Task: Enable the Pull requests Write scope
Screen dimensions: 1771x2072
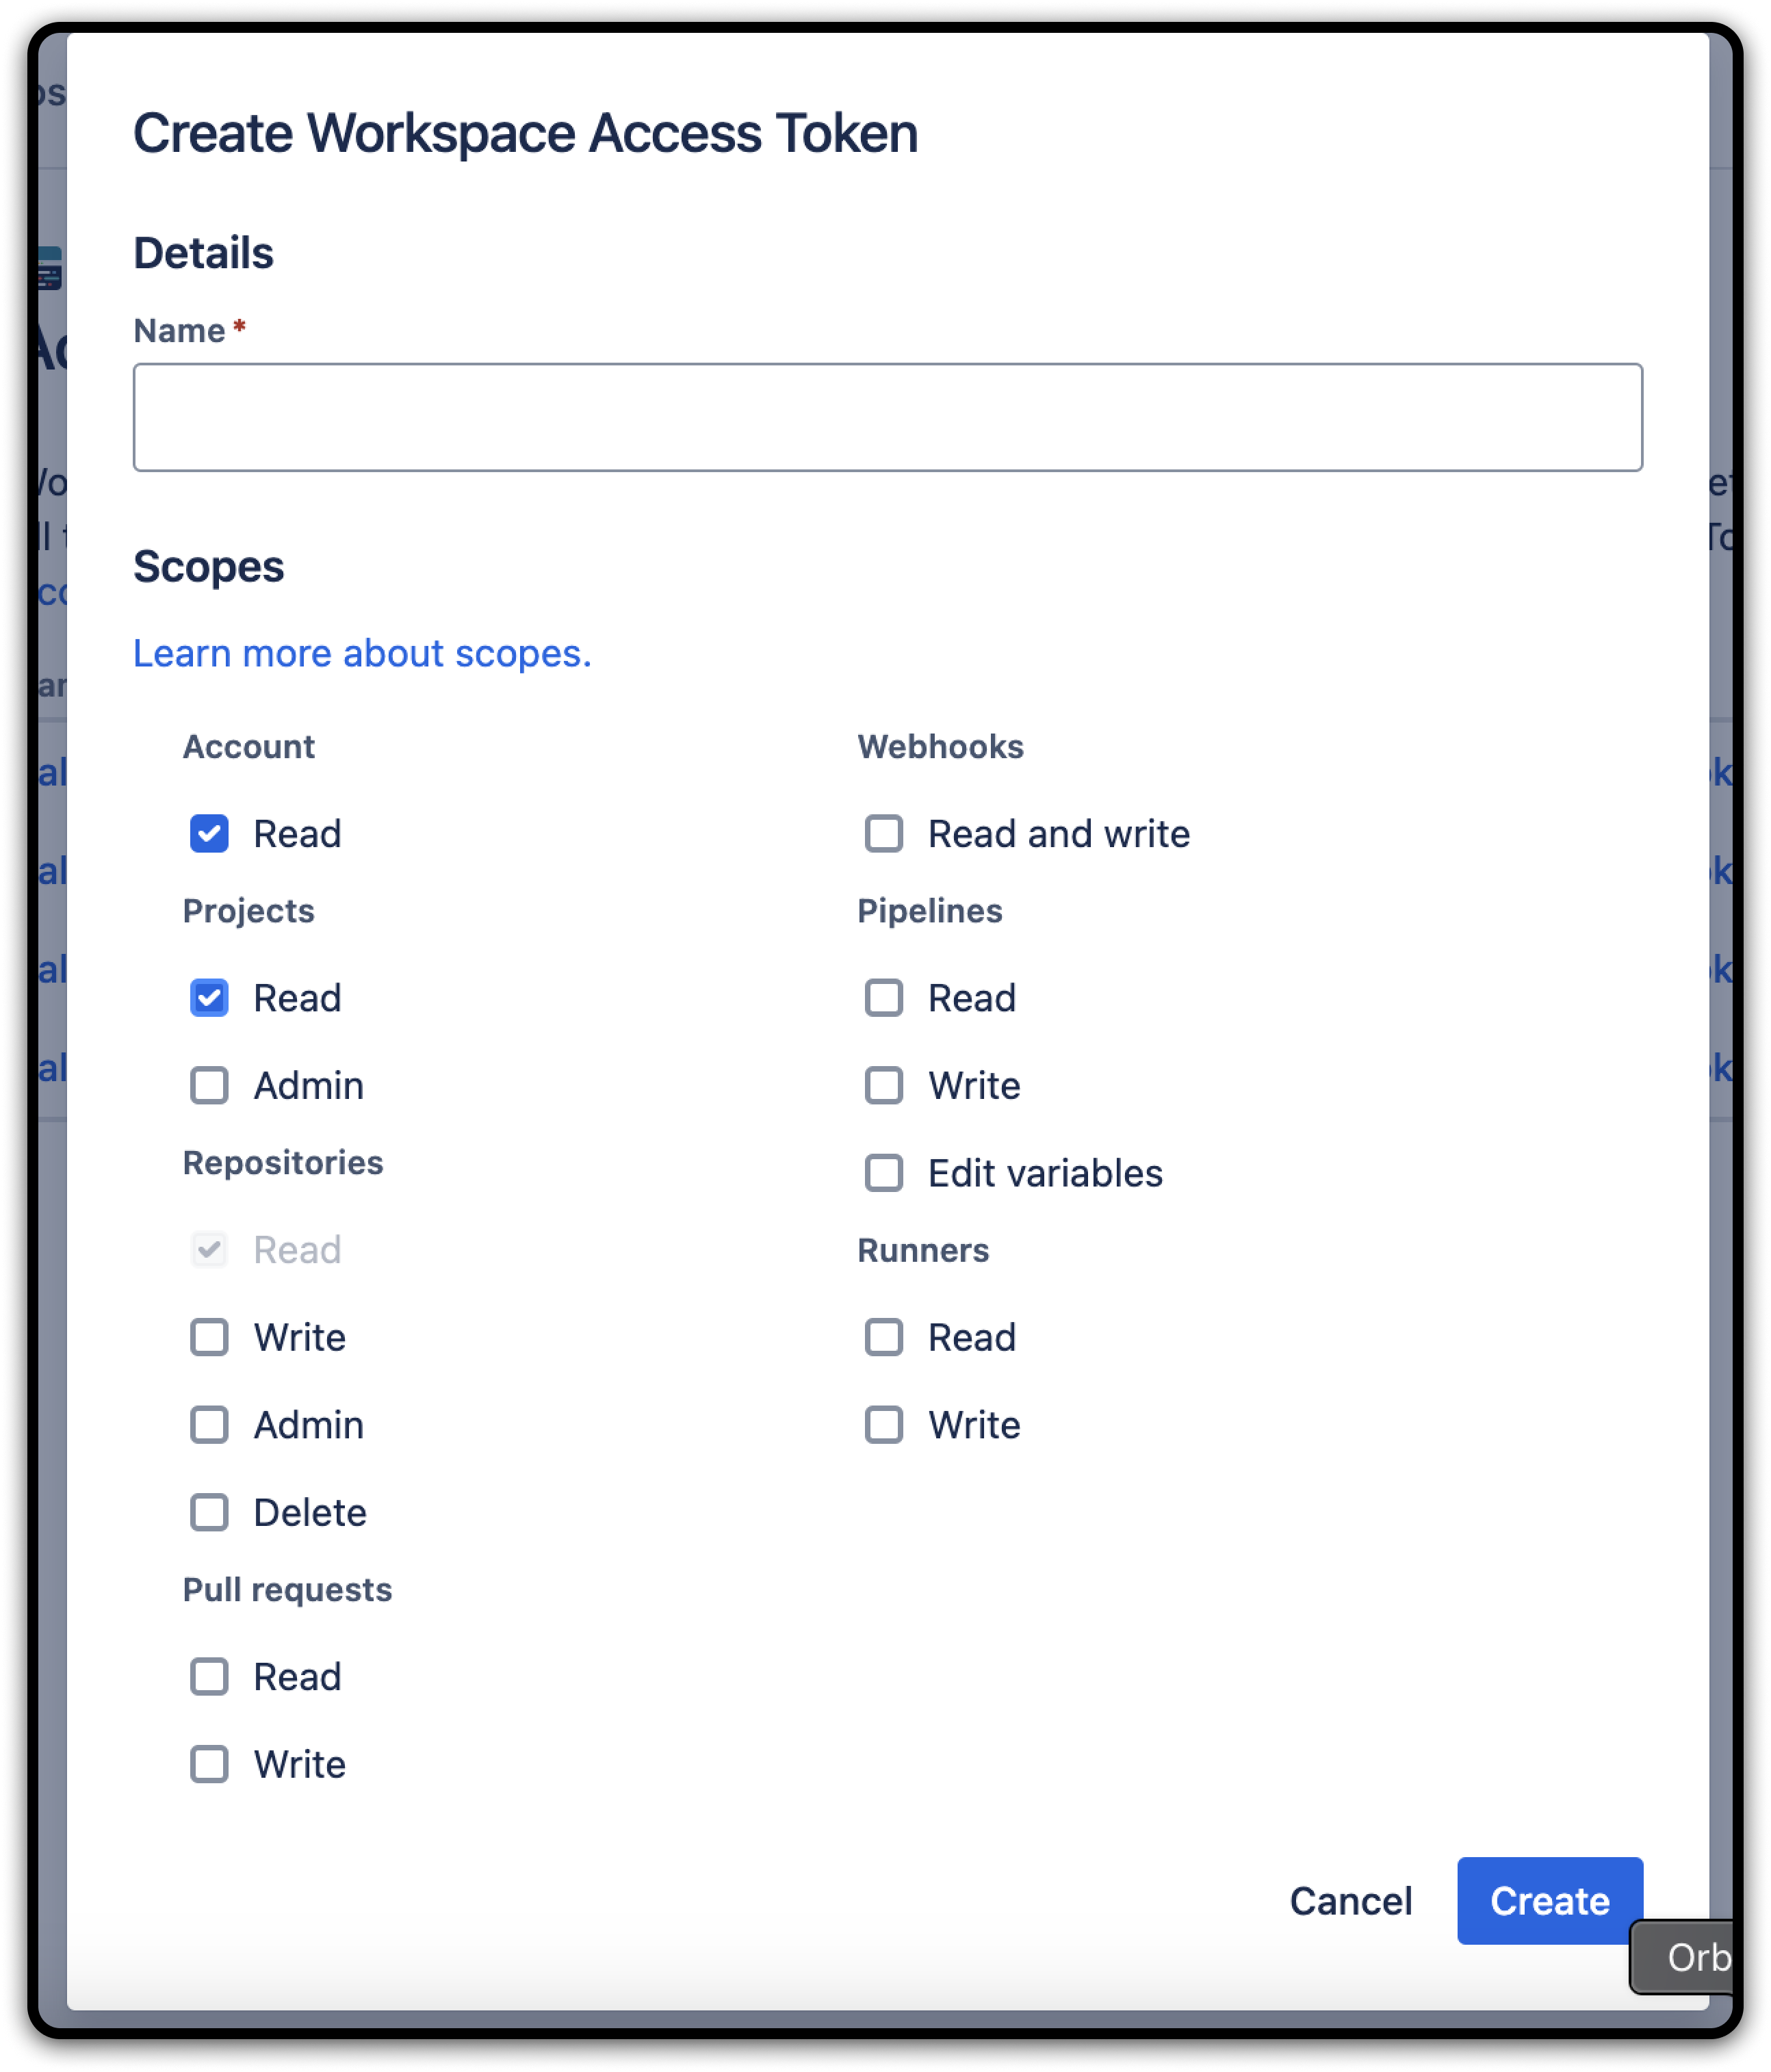Action: pyautogui.click(x=209, y=1765)
